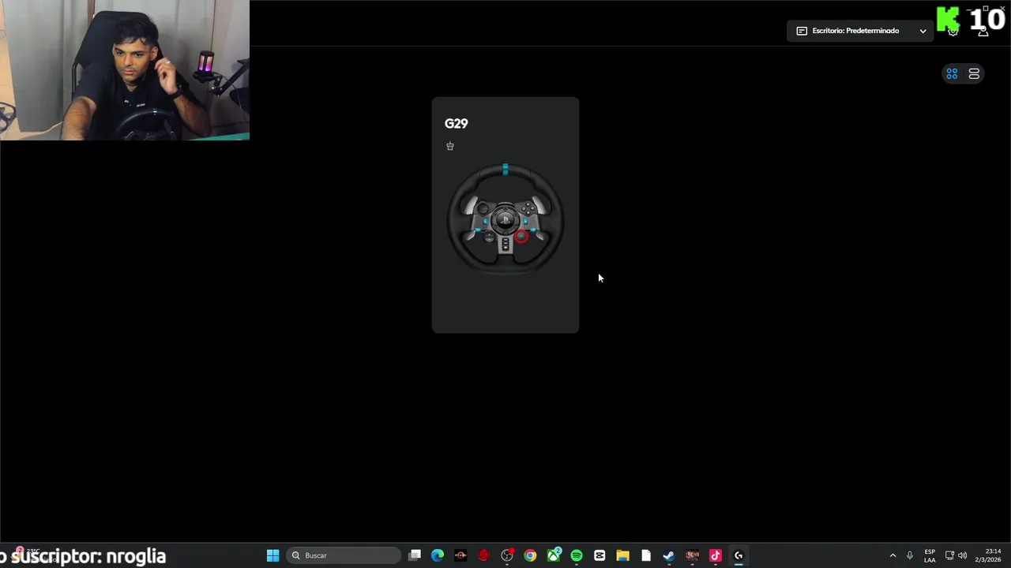1011x568 pixels.
Task: Open the red round app in taskbar
Action: [483, 555]
